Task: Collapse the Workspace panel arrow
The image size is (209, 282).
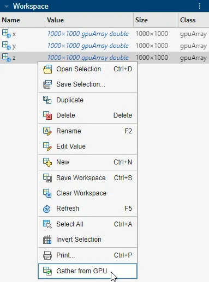Action: [x=7, y=7]
